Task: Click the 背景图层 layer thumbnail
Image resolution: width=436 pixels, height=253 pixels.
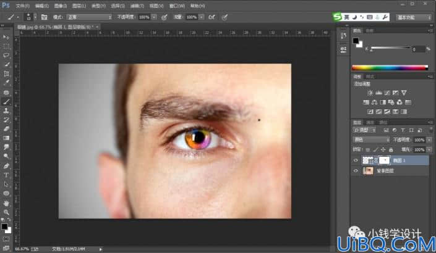Action: click(368, 170)
